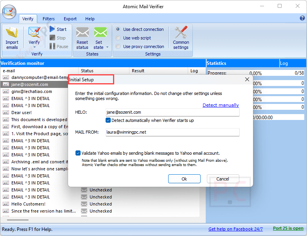Select the Dear user! list row
307x236 pixels.
(x=34, y=113)
